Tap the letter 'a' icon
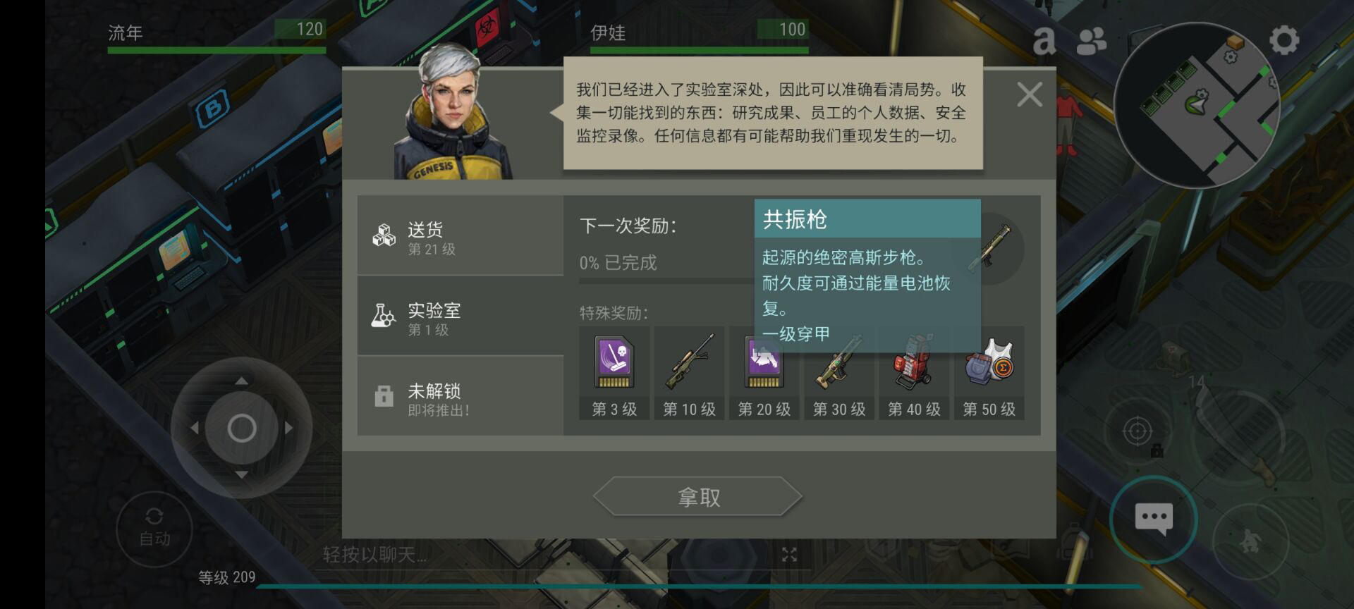 (1044, 41)
